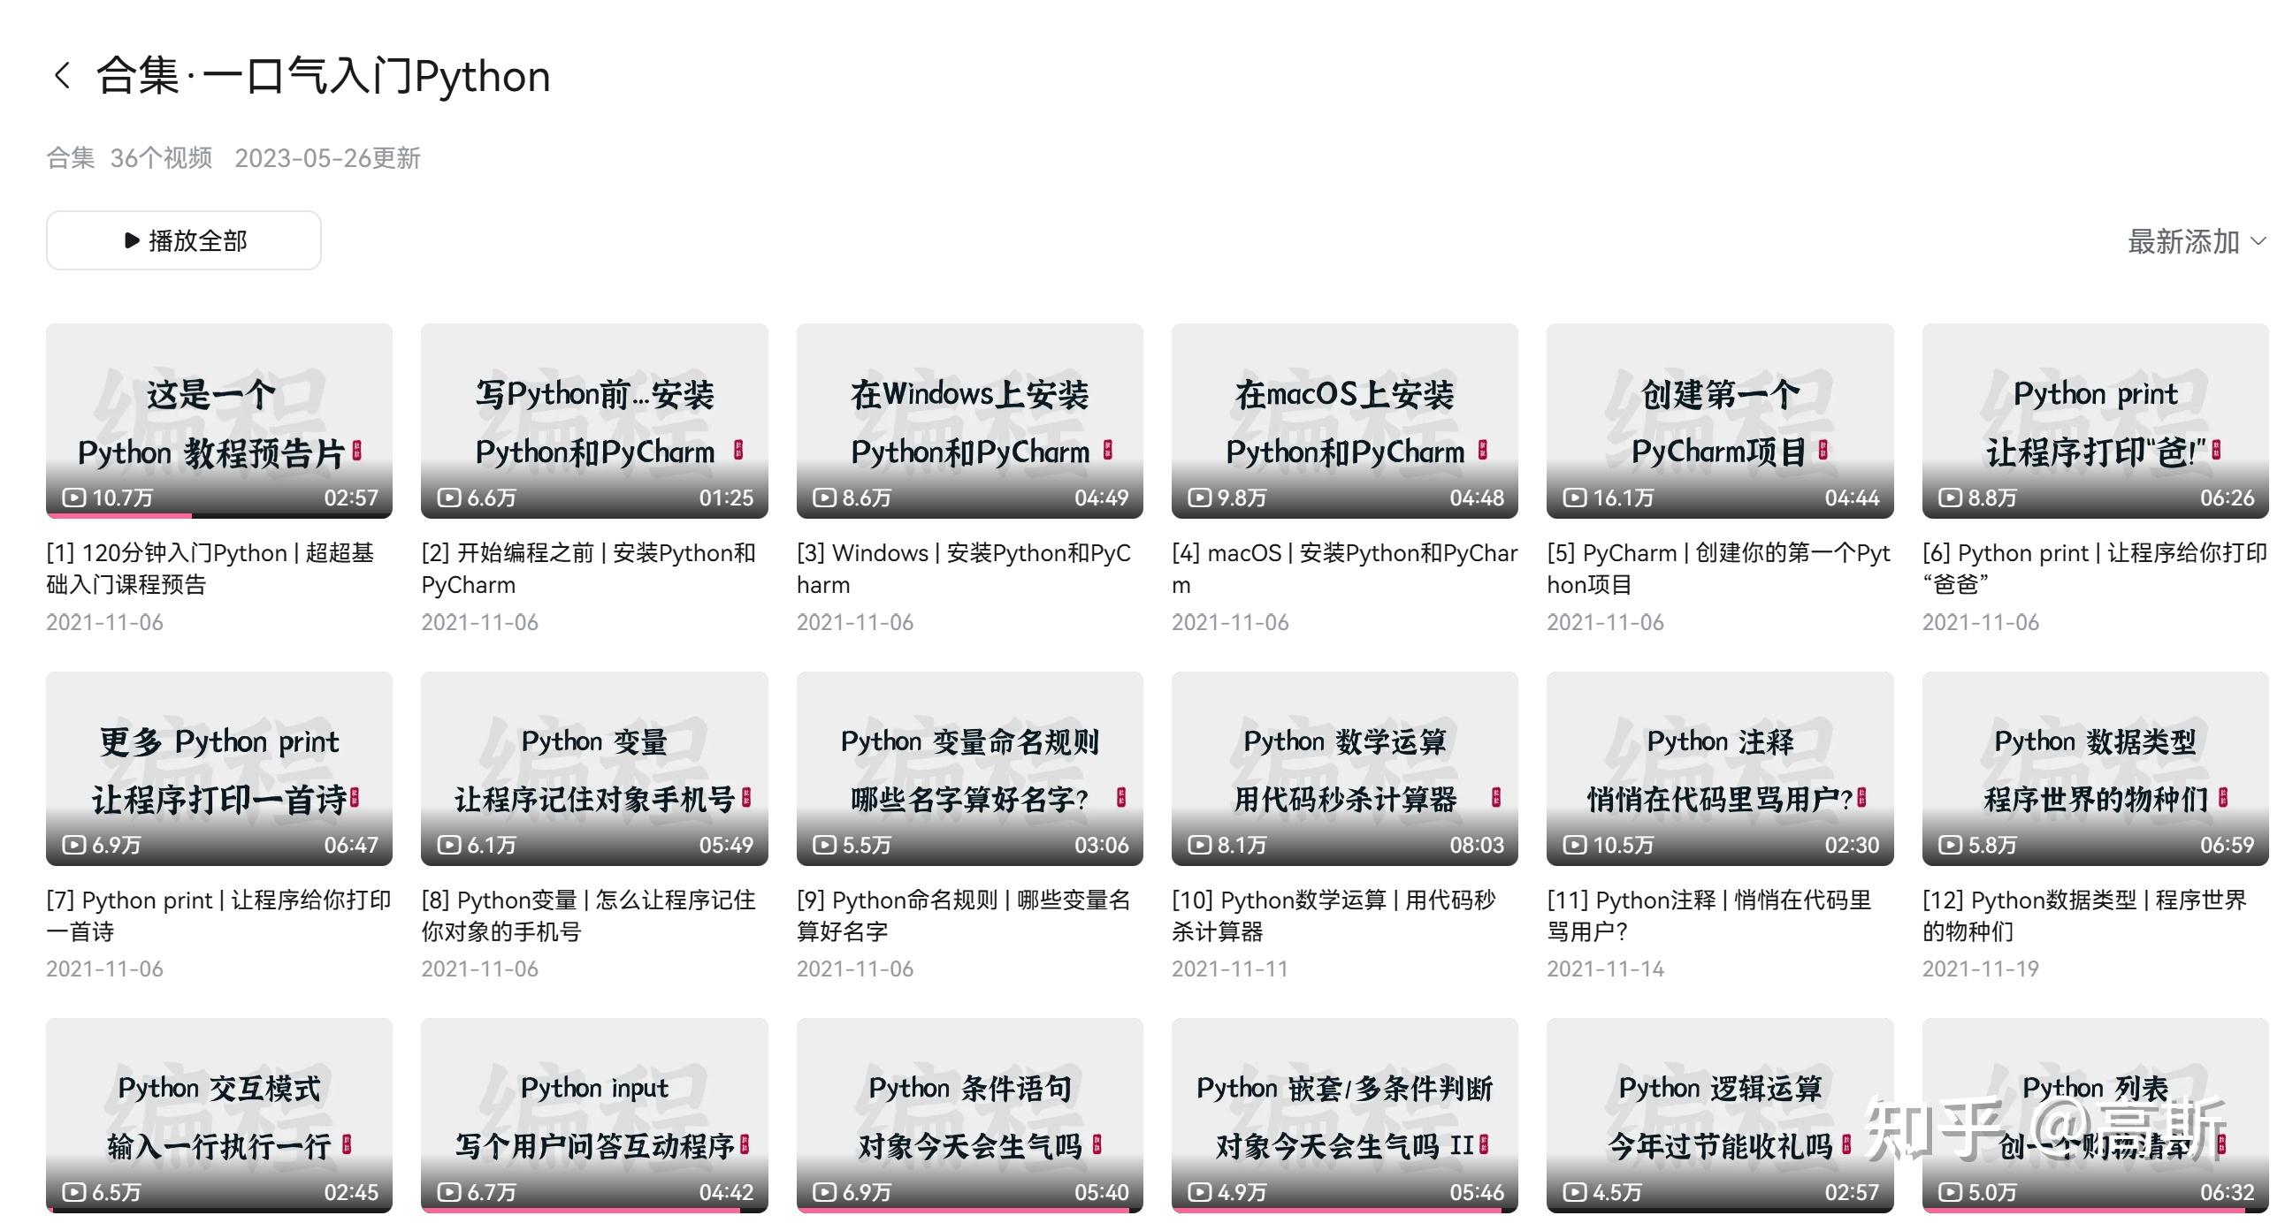Click title "[12] Python数据类型"

[x=2084, y=915]
